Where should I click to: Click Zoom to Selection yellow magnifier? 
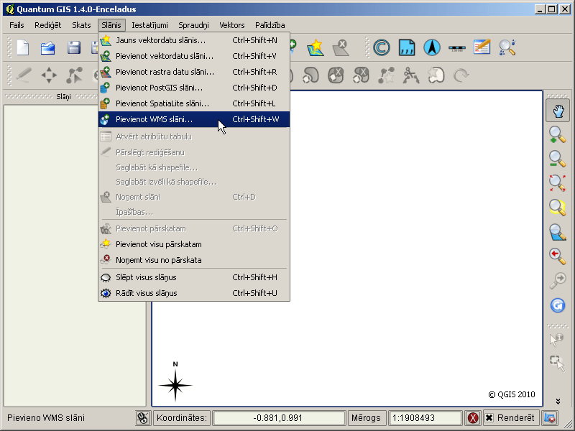coord(558,207)
